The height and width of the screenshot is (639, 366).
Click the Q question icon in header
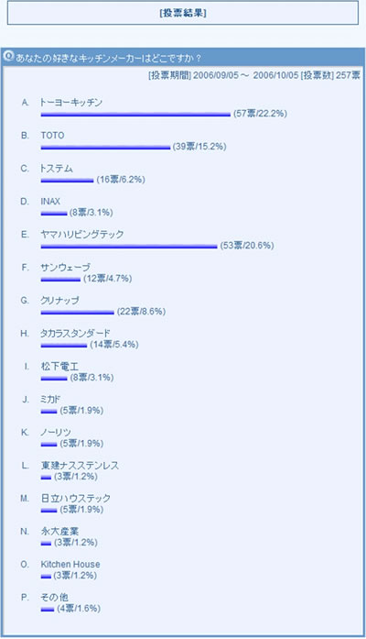point(8,57)
